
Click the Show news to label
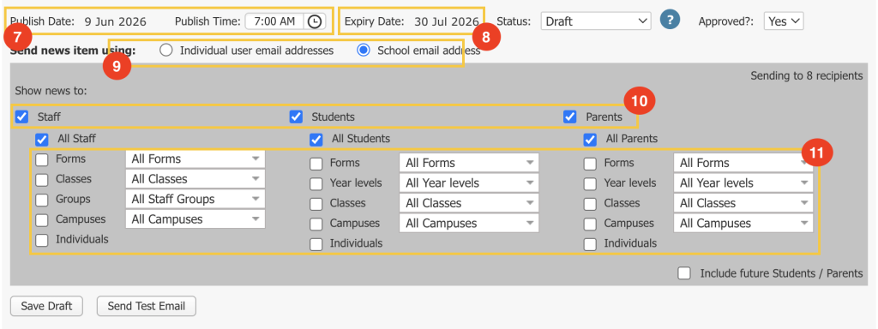(51, 90)
